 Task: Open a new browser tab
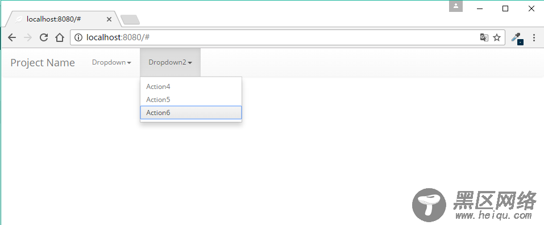pos(130,20)
